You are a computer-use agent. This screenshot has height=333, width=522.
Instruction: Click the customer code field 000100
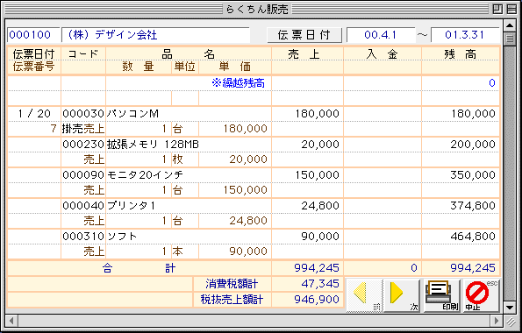tap(33, 35)
